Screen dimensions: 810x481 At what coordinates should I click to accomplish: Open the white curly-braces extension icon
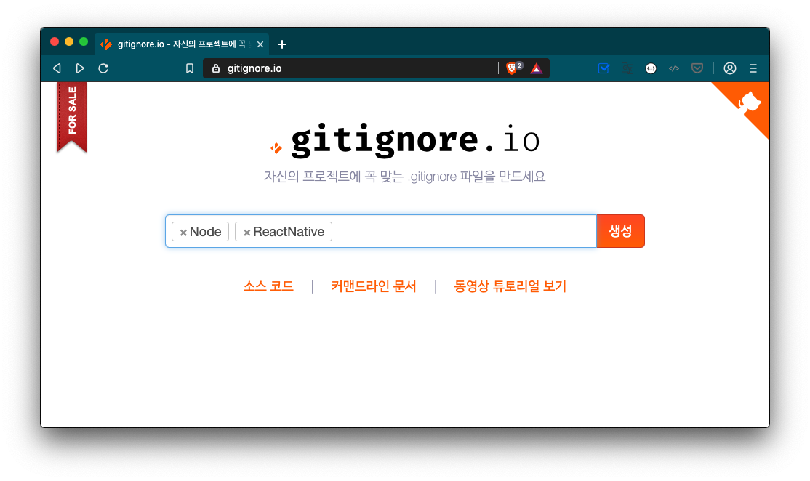tap(651, 68)
